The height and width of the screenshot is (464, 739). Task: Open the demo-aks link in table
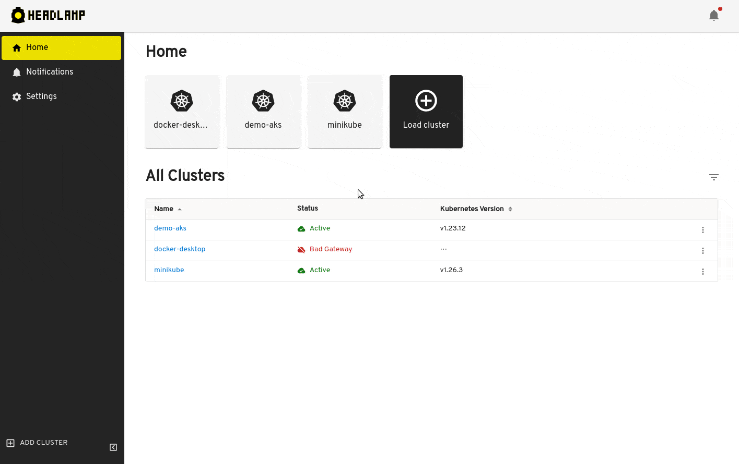click(170, 228)
